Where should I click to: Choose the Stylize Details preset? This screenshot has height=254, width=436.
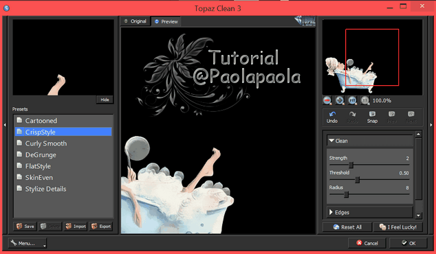pos(63,189)
